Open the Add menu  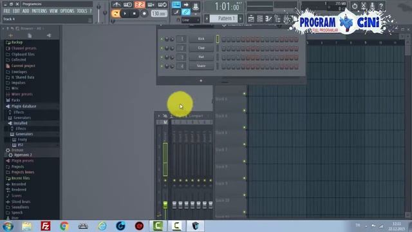coord(26,11)
